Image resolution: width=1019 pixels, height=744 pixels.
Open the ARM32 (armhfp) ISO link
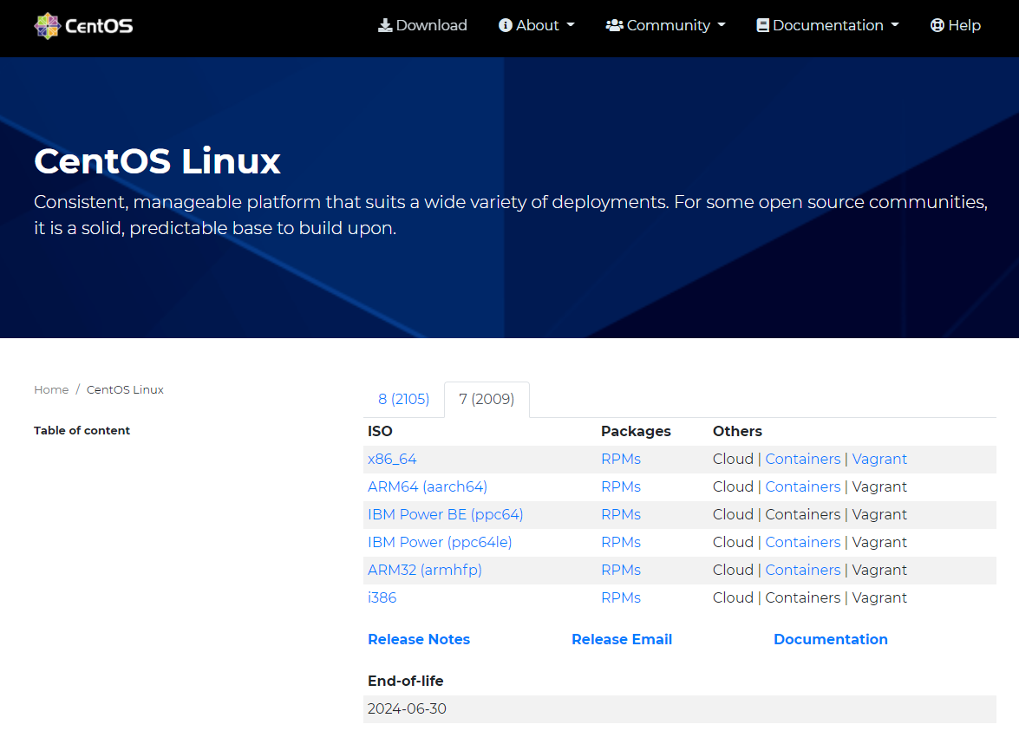click(x=424, y=570)
